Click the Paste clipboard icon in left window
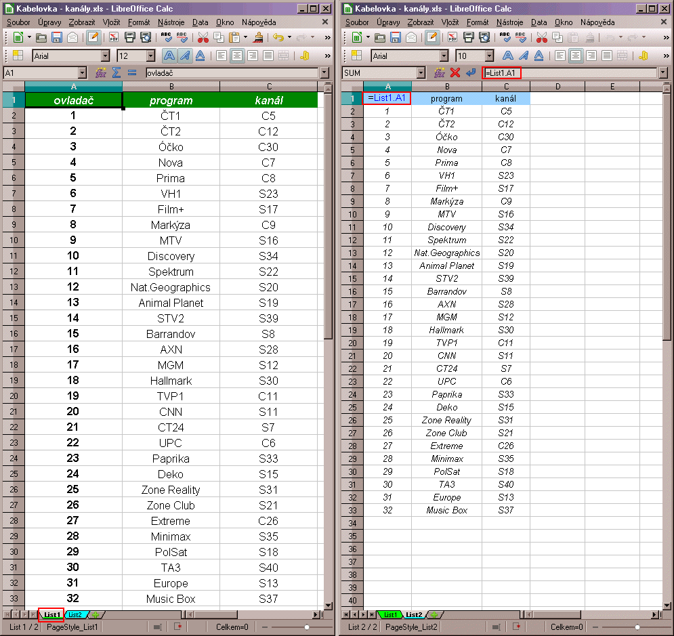Viewport: 674px width, 636px height. pos(234,38)
